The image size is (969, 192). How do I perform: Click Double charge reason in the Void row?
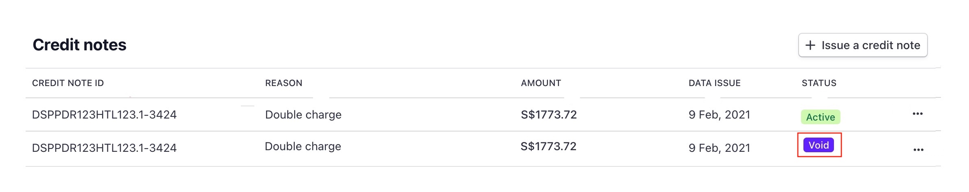coord(303,147)
